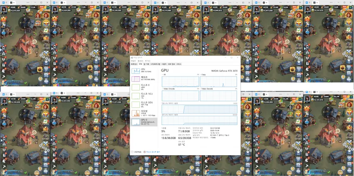Screen dimensions: 354x176
Task: Collapse Task Manager with 간단히
Action: [x=136, y=152]
